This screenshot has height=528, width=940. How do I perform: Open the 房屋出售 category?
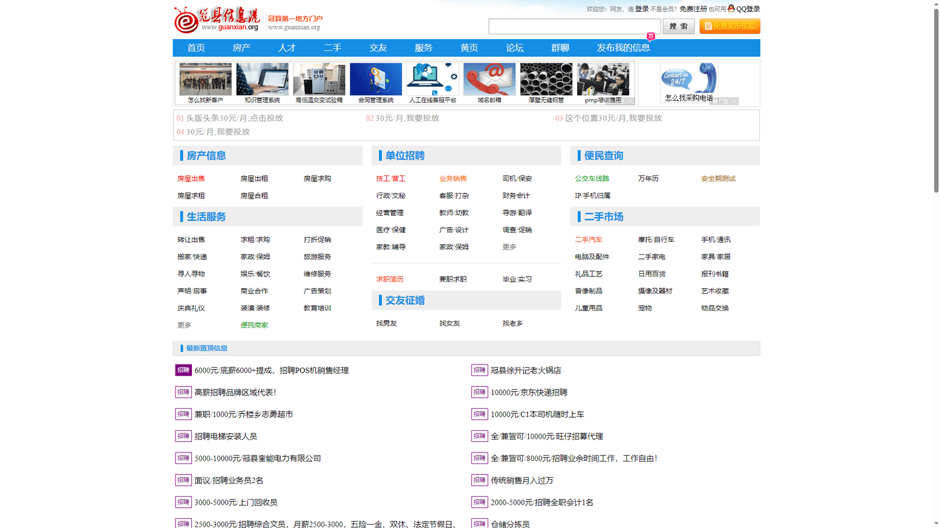(x=191, y=179)
